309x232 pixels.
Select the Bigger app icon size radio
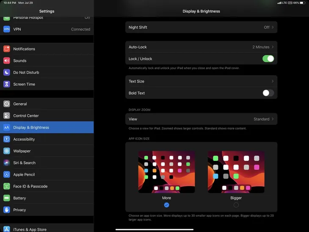[x=236, y=205]
